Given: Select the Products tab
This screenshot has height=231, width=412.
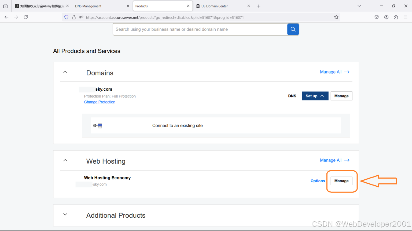Looking at the screenshot, I should (x=163, y=6).
